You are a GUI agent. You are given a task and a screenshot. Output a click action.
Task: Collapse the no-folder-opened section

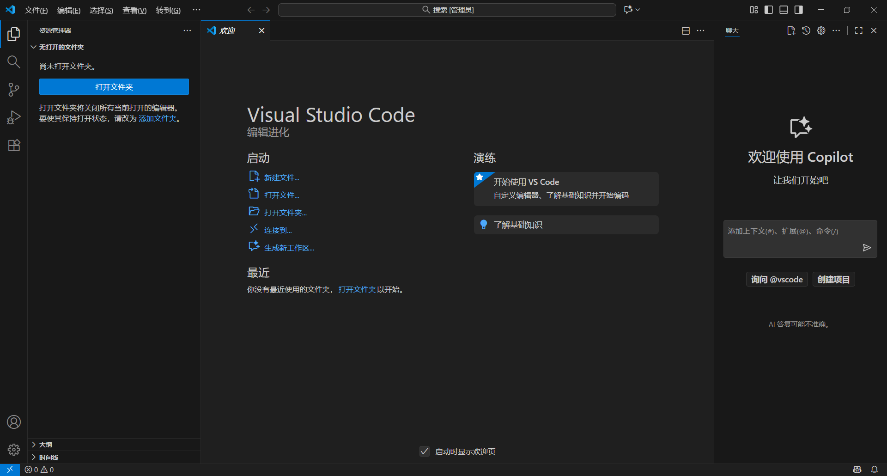(x=114, y=47)
